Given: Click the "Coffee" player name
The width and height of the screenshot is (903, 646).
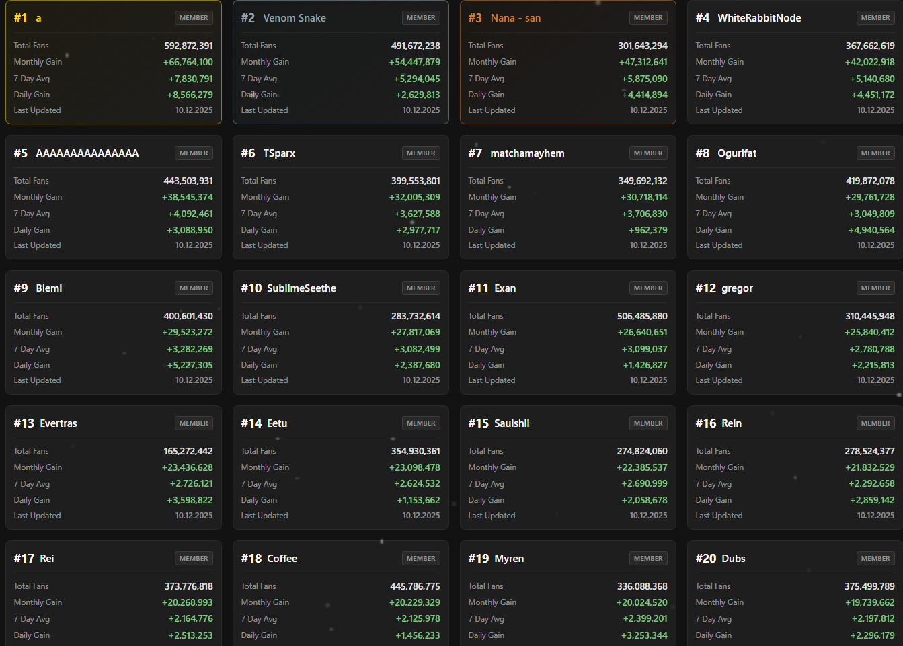Looking at the screenshot, I should click(x=282, y=559).
